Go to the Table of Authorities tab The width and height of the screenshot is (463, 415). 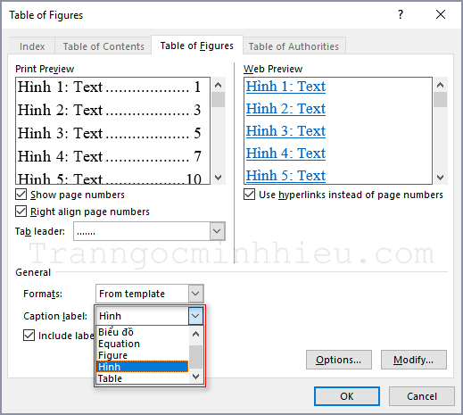294,46
